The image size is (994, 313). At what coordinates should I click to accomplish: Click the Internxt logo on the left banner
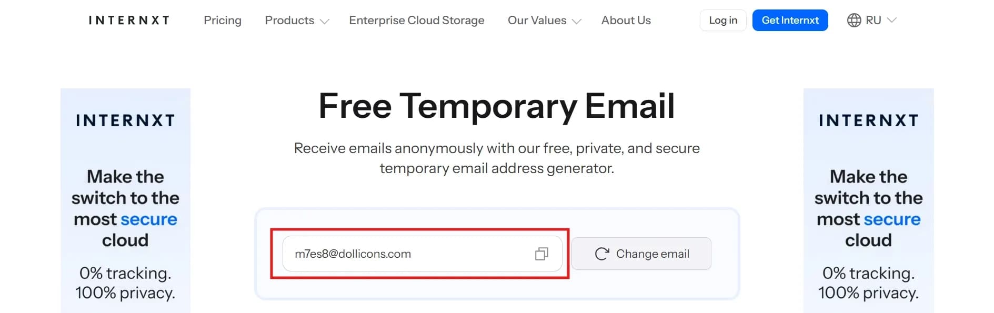[125, 120]
